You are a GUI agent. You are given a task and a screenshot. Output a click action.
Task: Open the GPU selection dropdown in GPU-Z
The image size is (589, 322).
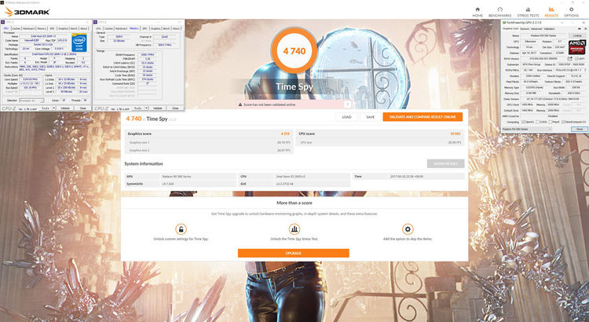point(527,129)
